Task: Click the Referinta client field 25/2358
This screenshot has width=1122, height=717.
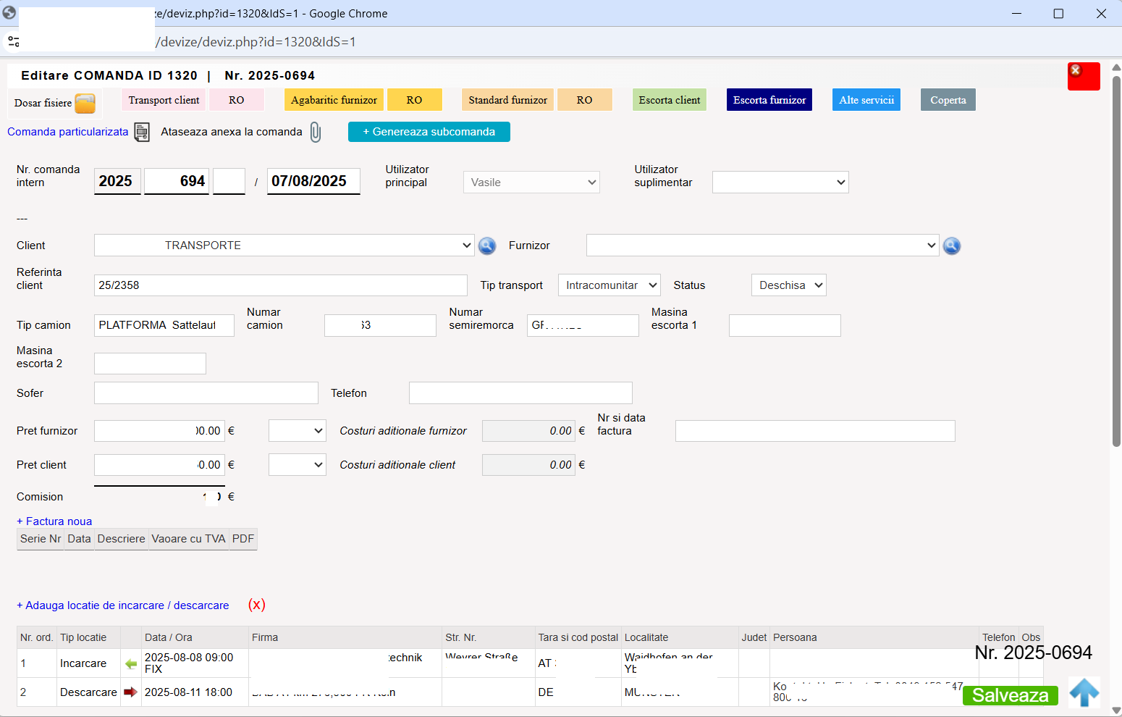Action: [281, 285]
